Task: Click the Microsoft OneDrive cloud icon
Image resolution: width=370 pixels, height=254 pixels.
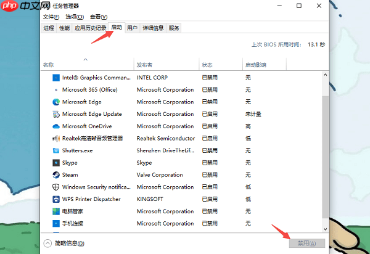Action: click(x=56, y=126)
